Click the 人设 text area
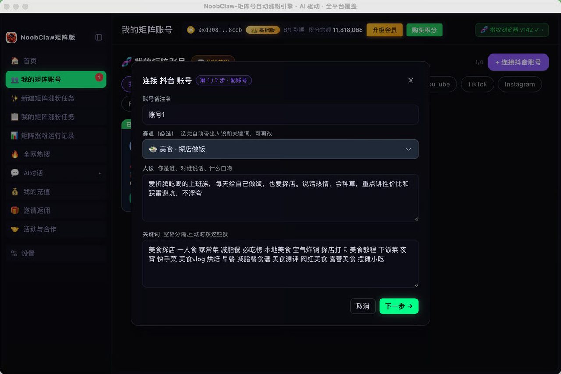This screenshot has width=561, height=374. coord(280,198)
